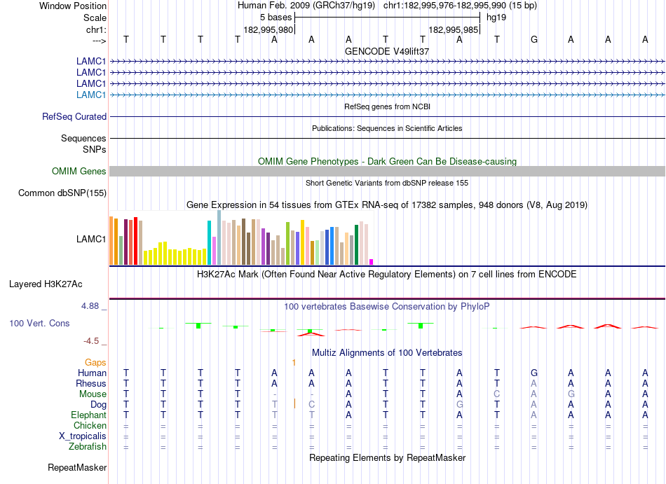
Task: Click the gray OMIM Genes item bar
Action: coord(387,171)
